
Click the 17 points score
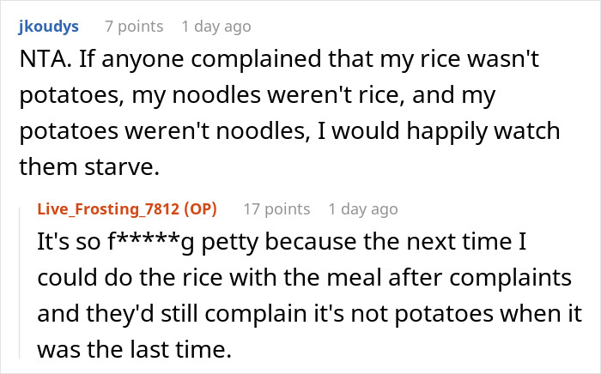tap(276, 208)
